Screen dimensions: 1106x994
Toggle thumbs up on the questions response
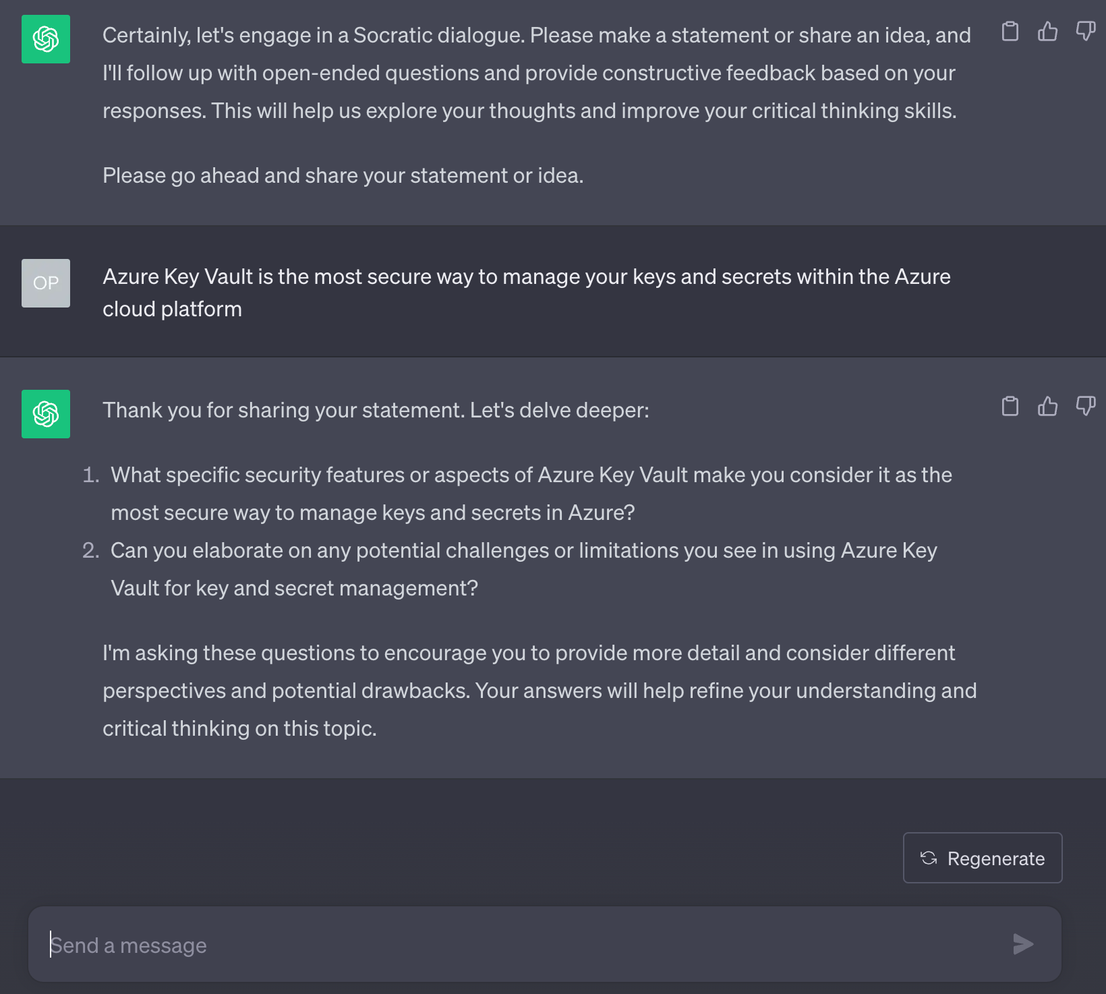click(x=1047, y=407)
